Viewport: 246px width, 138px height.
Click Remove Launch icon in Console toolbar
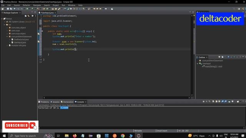(x=206, y=102)
